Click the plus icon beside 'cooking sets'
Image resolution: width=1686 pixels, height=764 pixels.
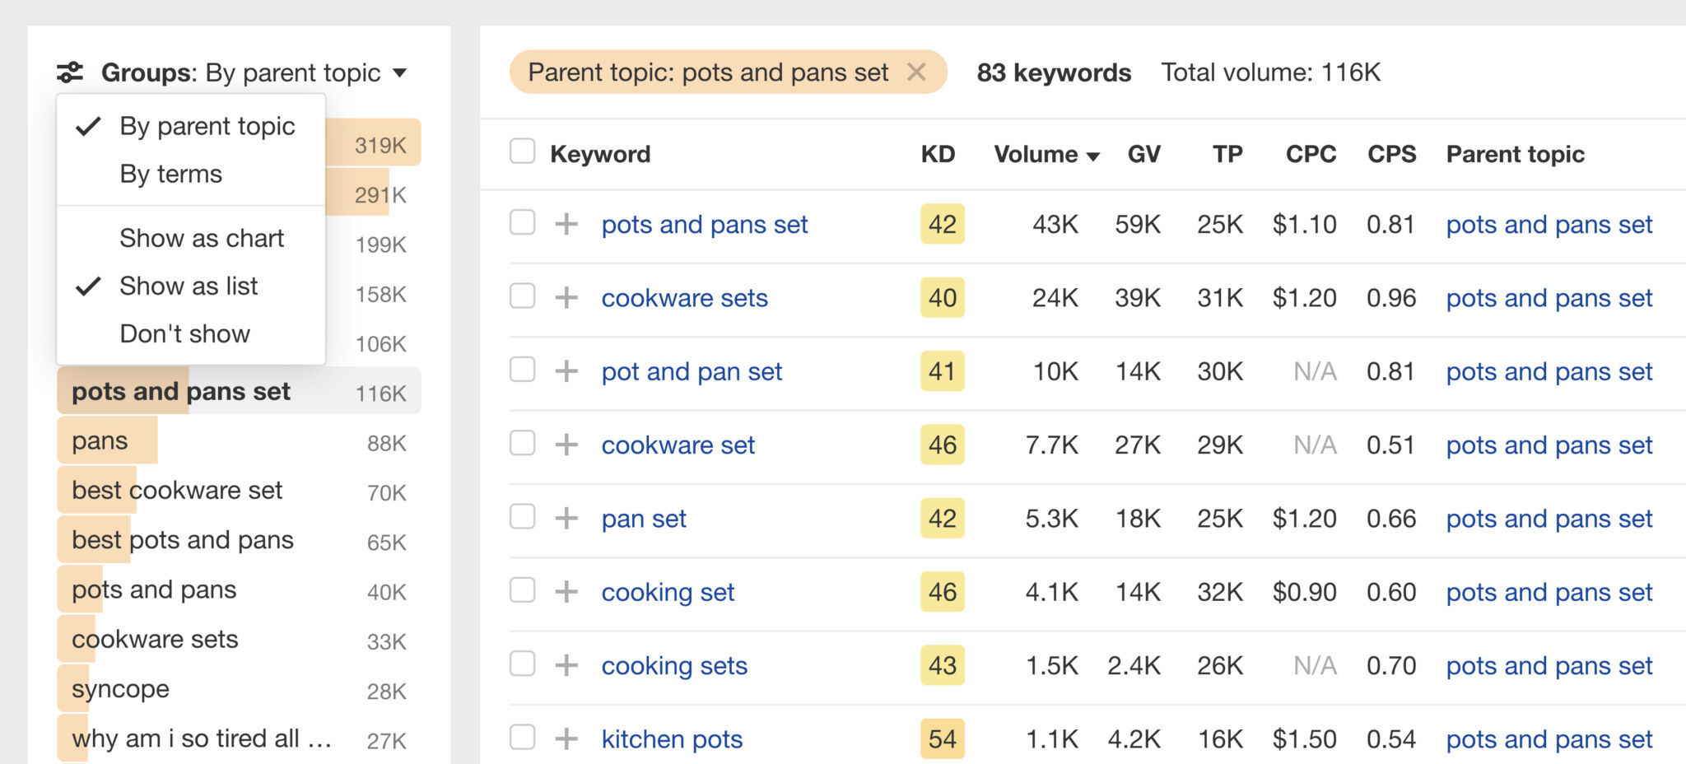tap(566, 665)
